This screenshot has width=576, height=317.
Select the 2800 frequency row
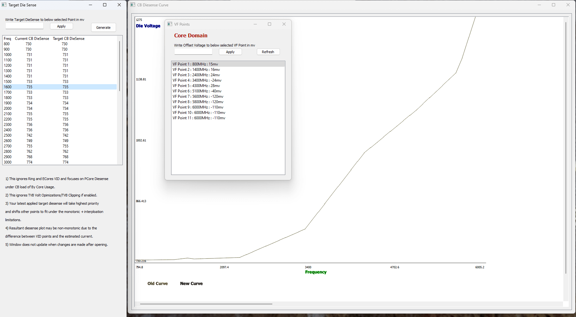60,152
